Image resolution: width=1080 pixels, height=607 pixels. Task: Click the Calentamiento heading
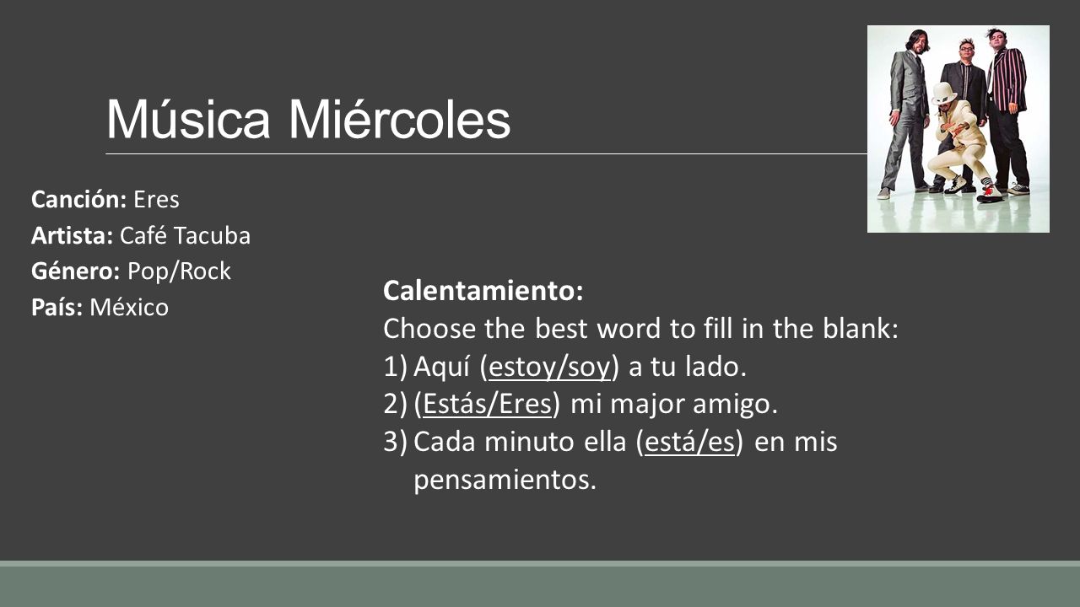coord(483,291)
